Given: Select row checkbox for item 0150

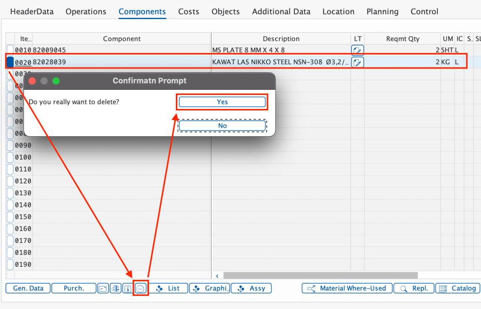Looking at the screenshot, I should (x=10, y=216).
